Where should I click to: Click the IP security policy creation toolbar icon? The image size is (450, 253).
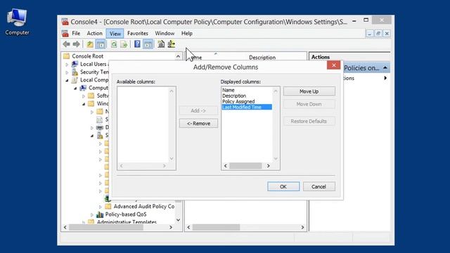[x=161, y=44]
